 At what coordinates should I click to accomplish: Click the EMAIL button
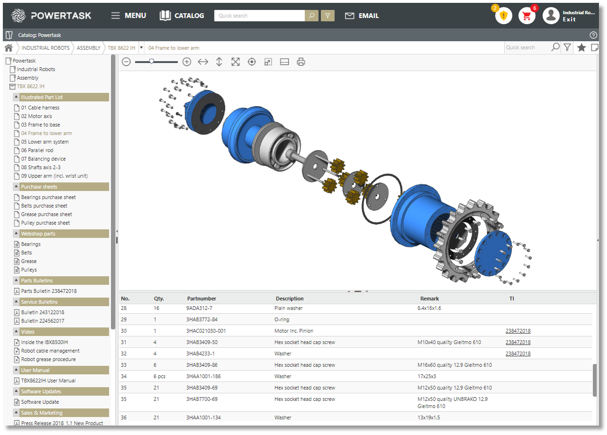point(362,16)
